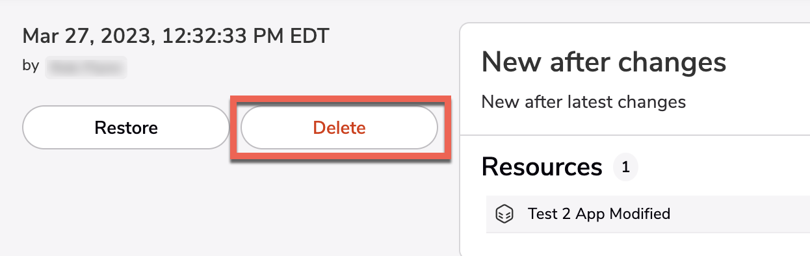Screen dimensions: 810x256
Task: Click the New after changes title
Action: (604, 62)
